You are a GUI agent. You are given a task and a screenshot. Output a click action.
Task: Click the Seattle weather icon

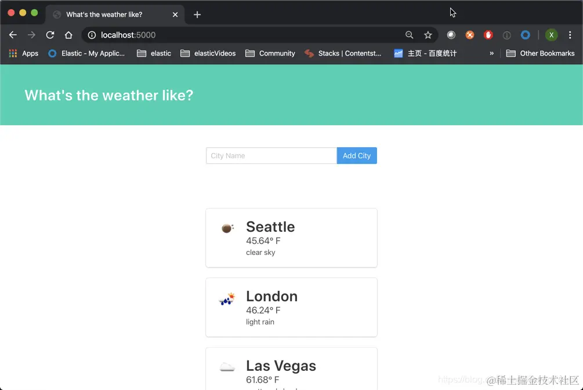[x=227, y=228]
